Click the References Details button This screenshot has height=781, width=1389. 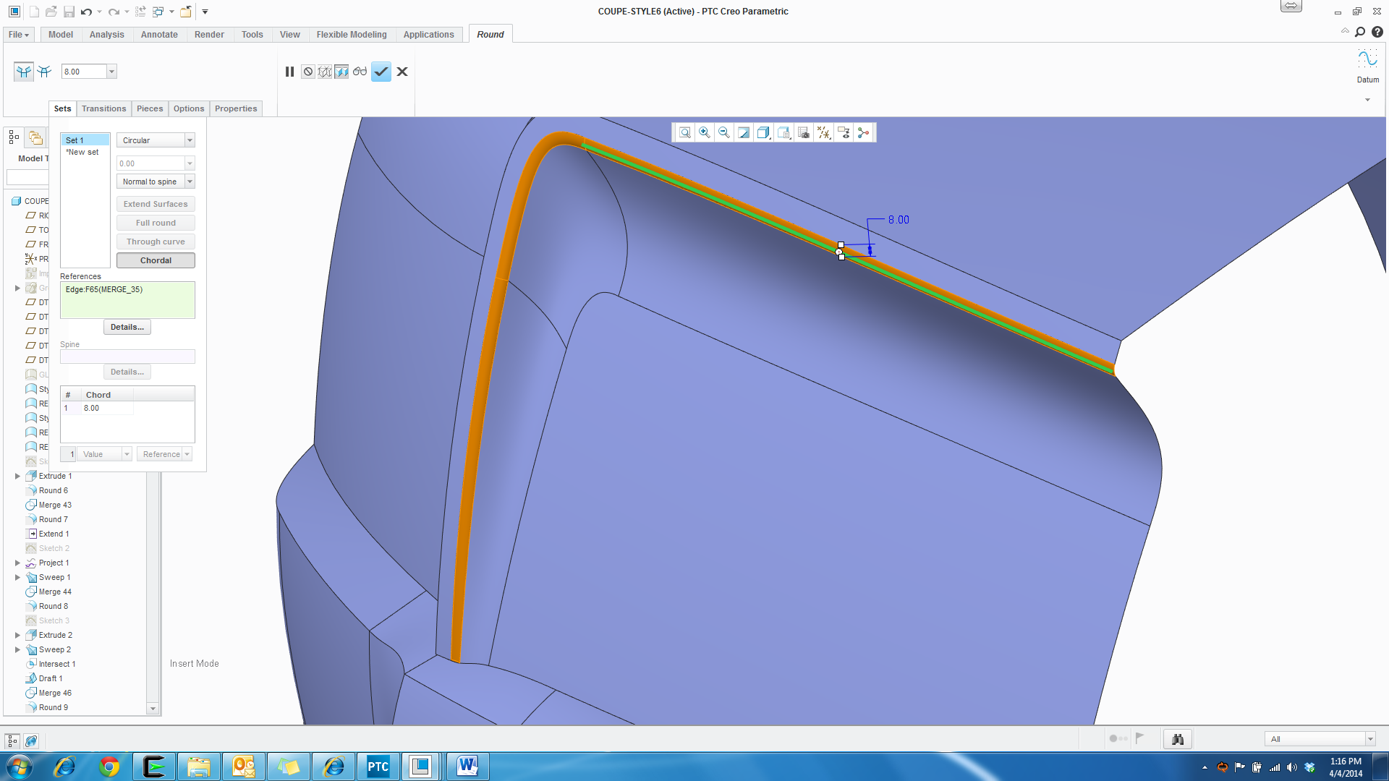[127, 327]
